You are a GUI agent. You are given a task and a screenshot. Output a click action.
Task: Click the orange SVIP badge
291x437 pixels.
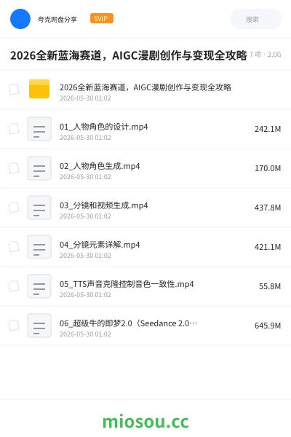102,18
